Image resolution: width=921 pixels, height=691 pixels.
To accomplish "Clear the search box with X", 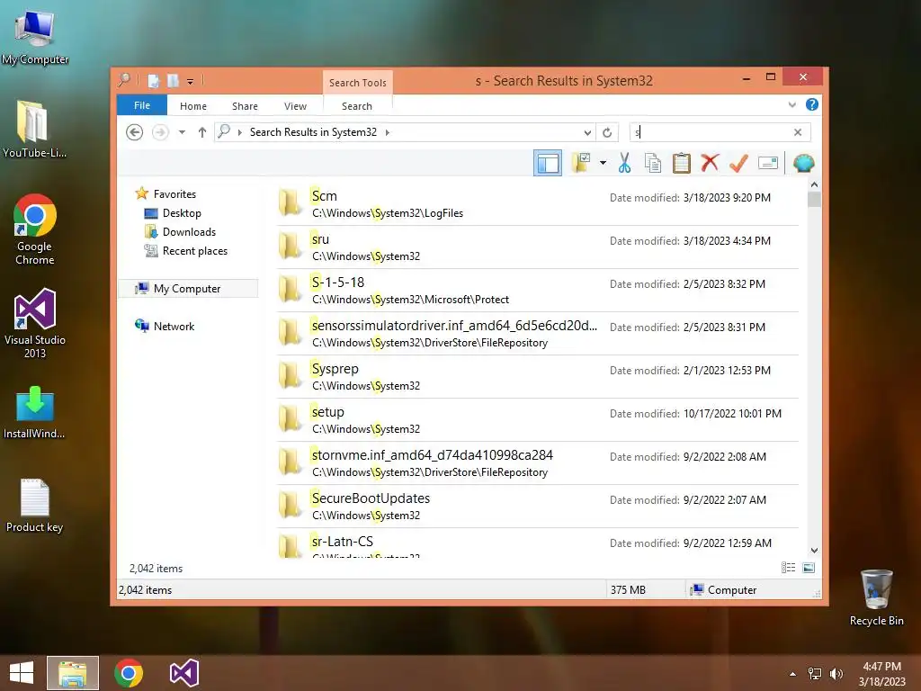I will 797,132.
